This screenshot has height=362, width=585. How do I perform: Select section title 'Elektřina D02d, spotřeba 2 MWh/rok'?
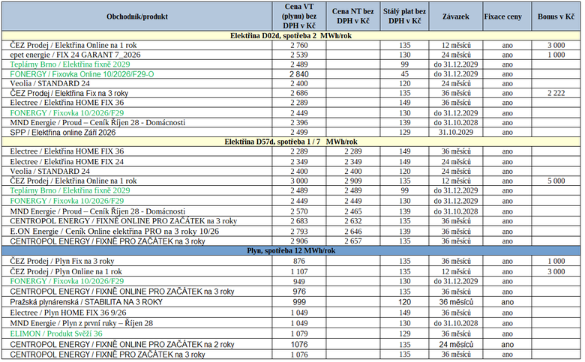291,36
